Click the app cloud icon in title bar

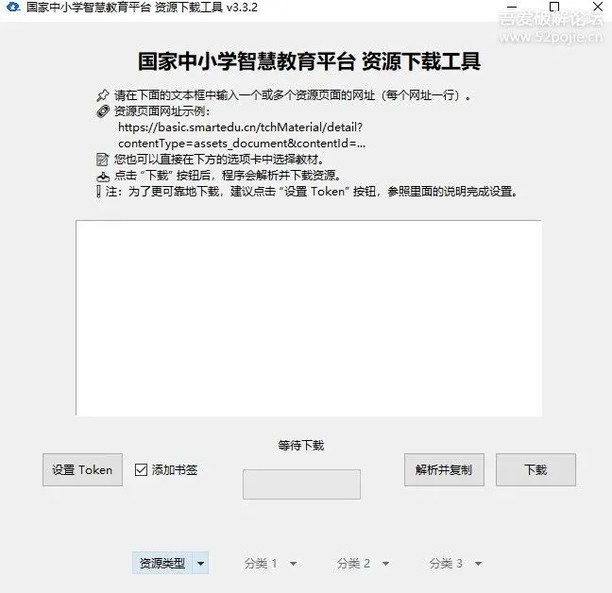point(12,7)
